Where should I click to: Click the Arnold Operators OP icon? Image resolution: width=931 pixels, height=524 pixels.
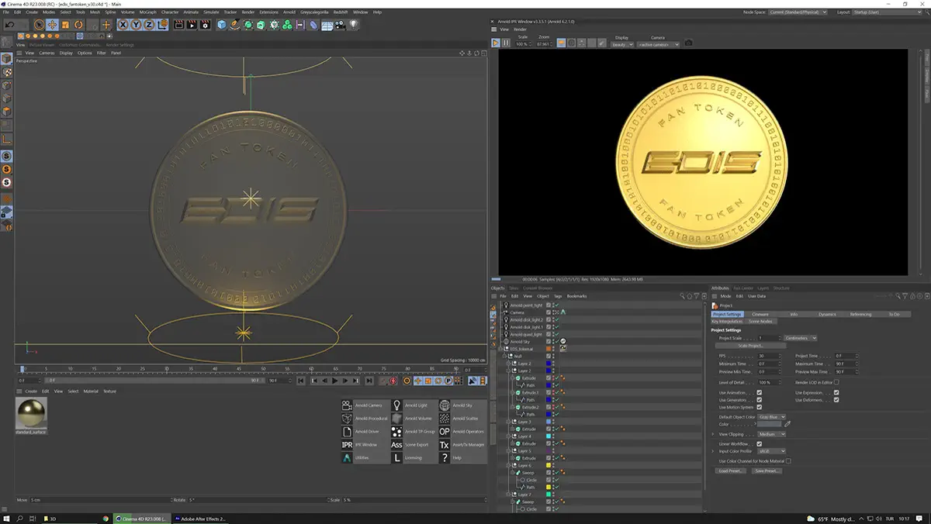point(445,432)
